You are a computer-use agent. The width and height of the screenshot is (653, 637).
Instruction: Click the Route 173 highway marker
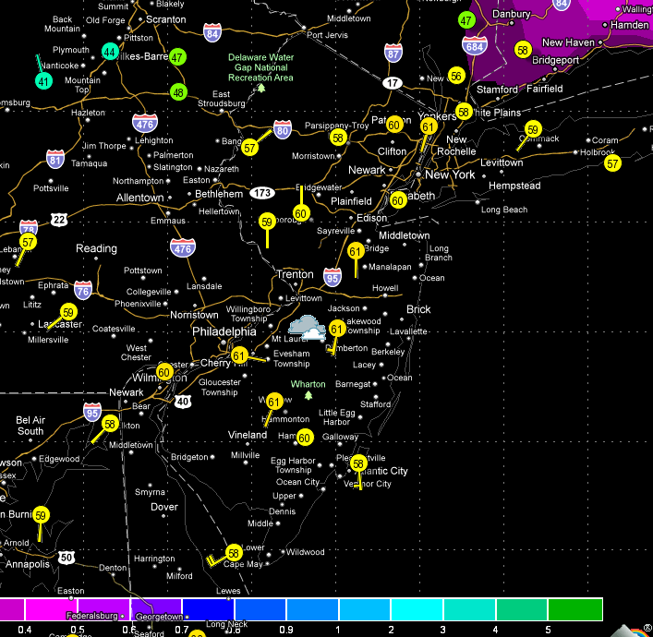(x=261, y=193)
